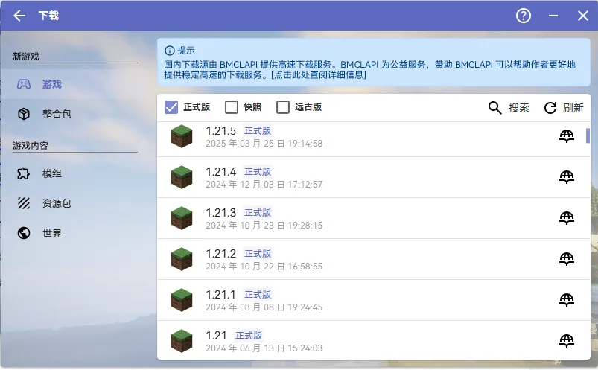Viewport: 598px width, 370px height.
Task: Switch to 模组 sidebar section
Action: pyautogui.click(x=51, y=173)
